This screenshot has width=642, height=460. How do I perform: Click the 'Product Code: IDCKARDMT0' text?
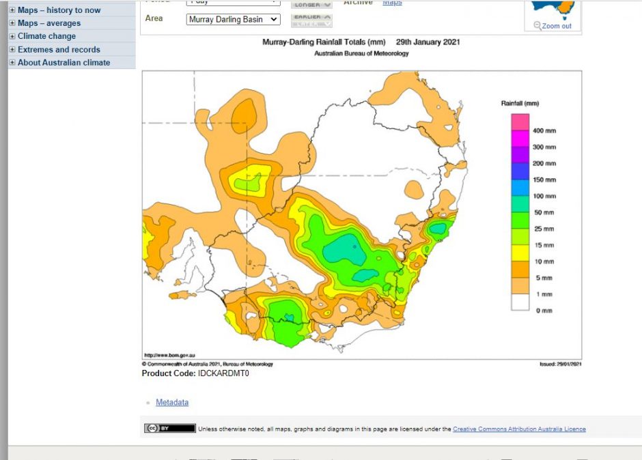coord(195,373)
